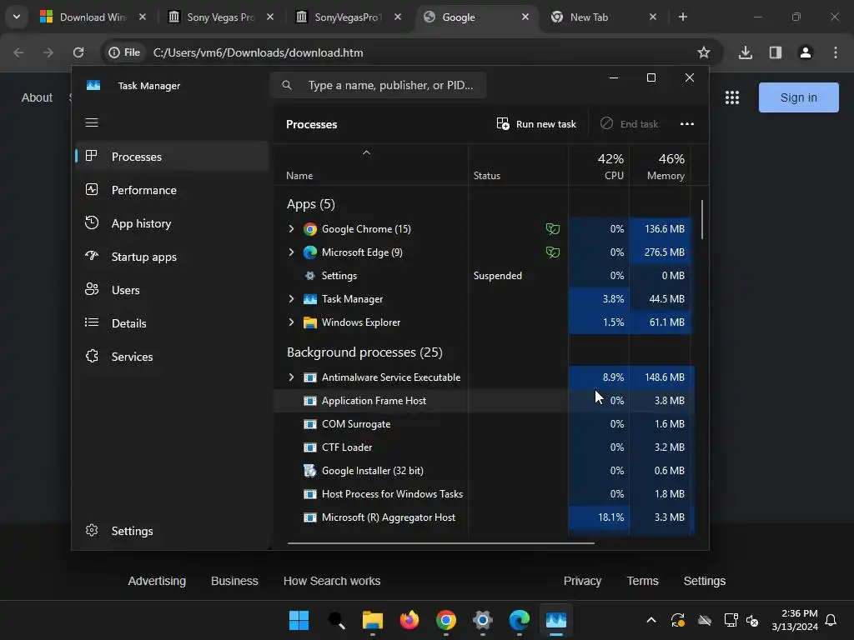The width and height of the screenshot is (854, 640).
Task: Open Google apps grid icon
Action: click(x=732, y=97)
